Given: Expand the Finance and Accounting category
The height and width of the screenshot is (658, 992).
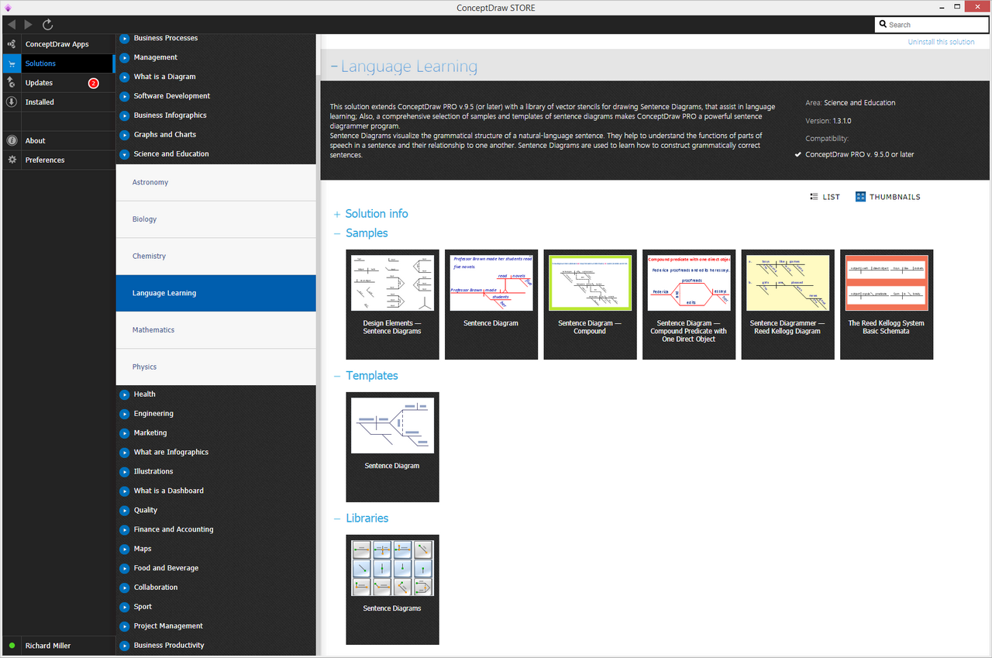Looking at the screenshot, I should coord(125,530).
